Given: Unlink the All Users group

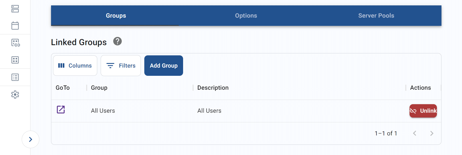Looking at the screenshot, I should point(423,111).
